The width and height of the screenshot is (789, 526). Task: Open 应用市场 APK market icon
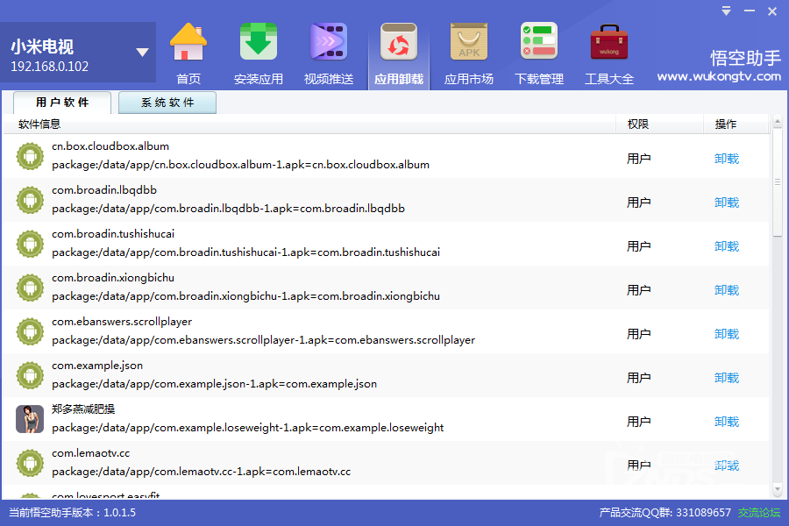tap(469, 42)
